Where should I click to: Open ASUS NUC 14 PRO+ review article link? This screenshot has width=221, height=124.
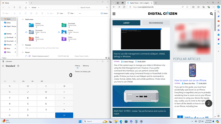tap(140, 112)
